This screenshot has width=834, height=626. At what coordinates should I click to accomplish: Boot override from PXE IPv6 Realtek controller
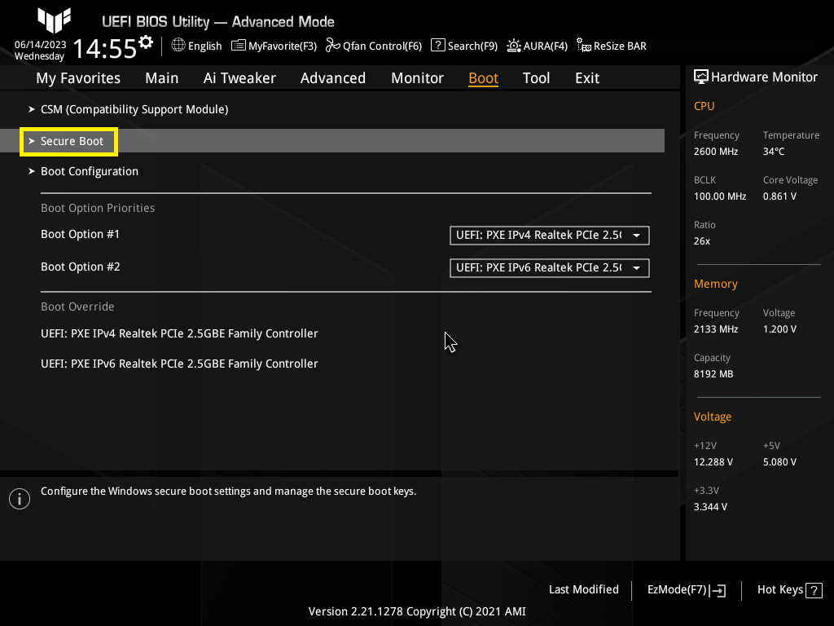179,364
